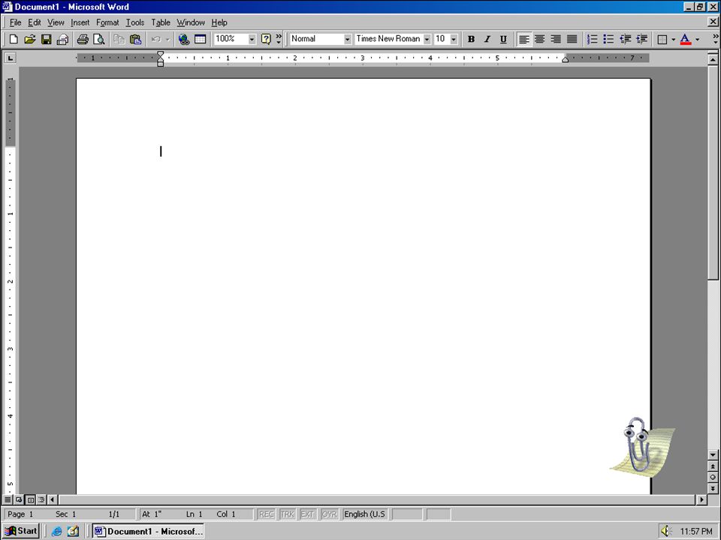Screen dimensions: 721x540
Task: Open the Format menu
Action: pos(107,22)
